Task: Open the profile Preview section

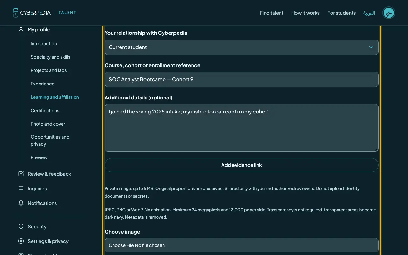Action: (x=39, y=157)
